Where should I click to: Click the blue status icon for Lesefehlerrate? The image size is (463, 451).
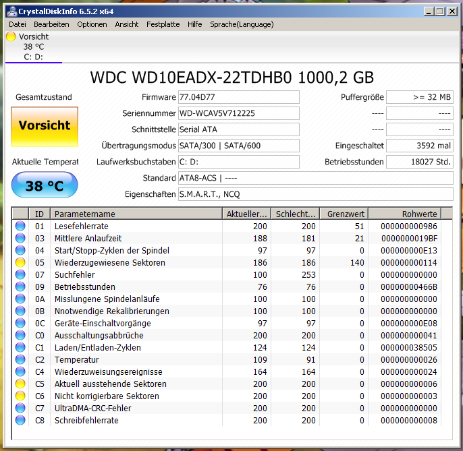(20, 227)
